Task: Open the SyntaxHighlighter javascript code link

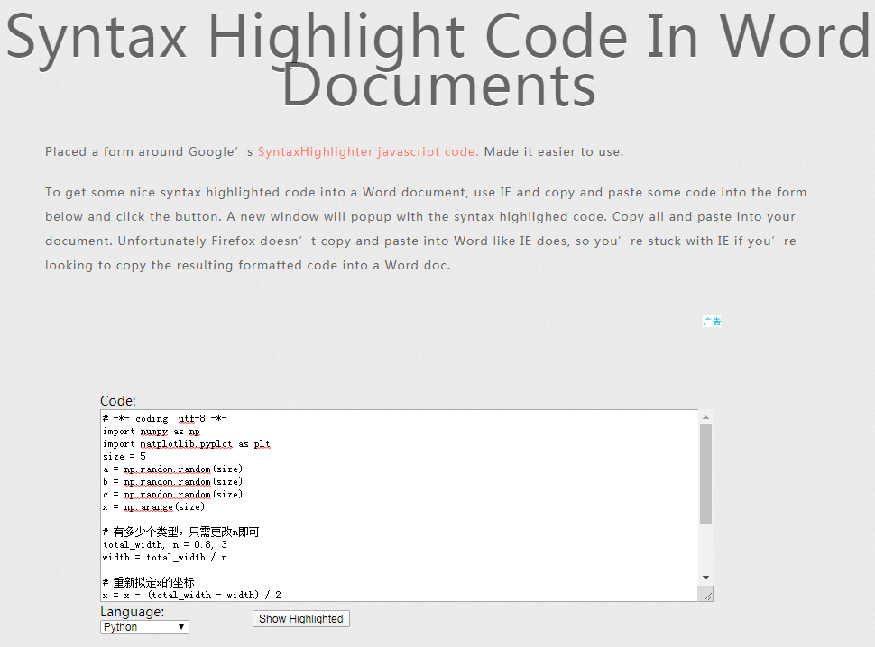Action: click(367, 151)
